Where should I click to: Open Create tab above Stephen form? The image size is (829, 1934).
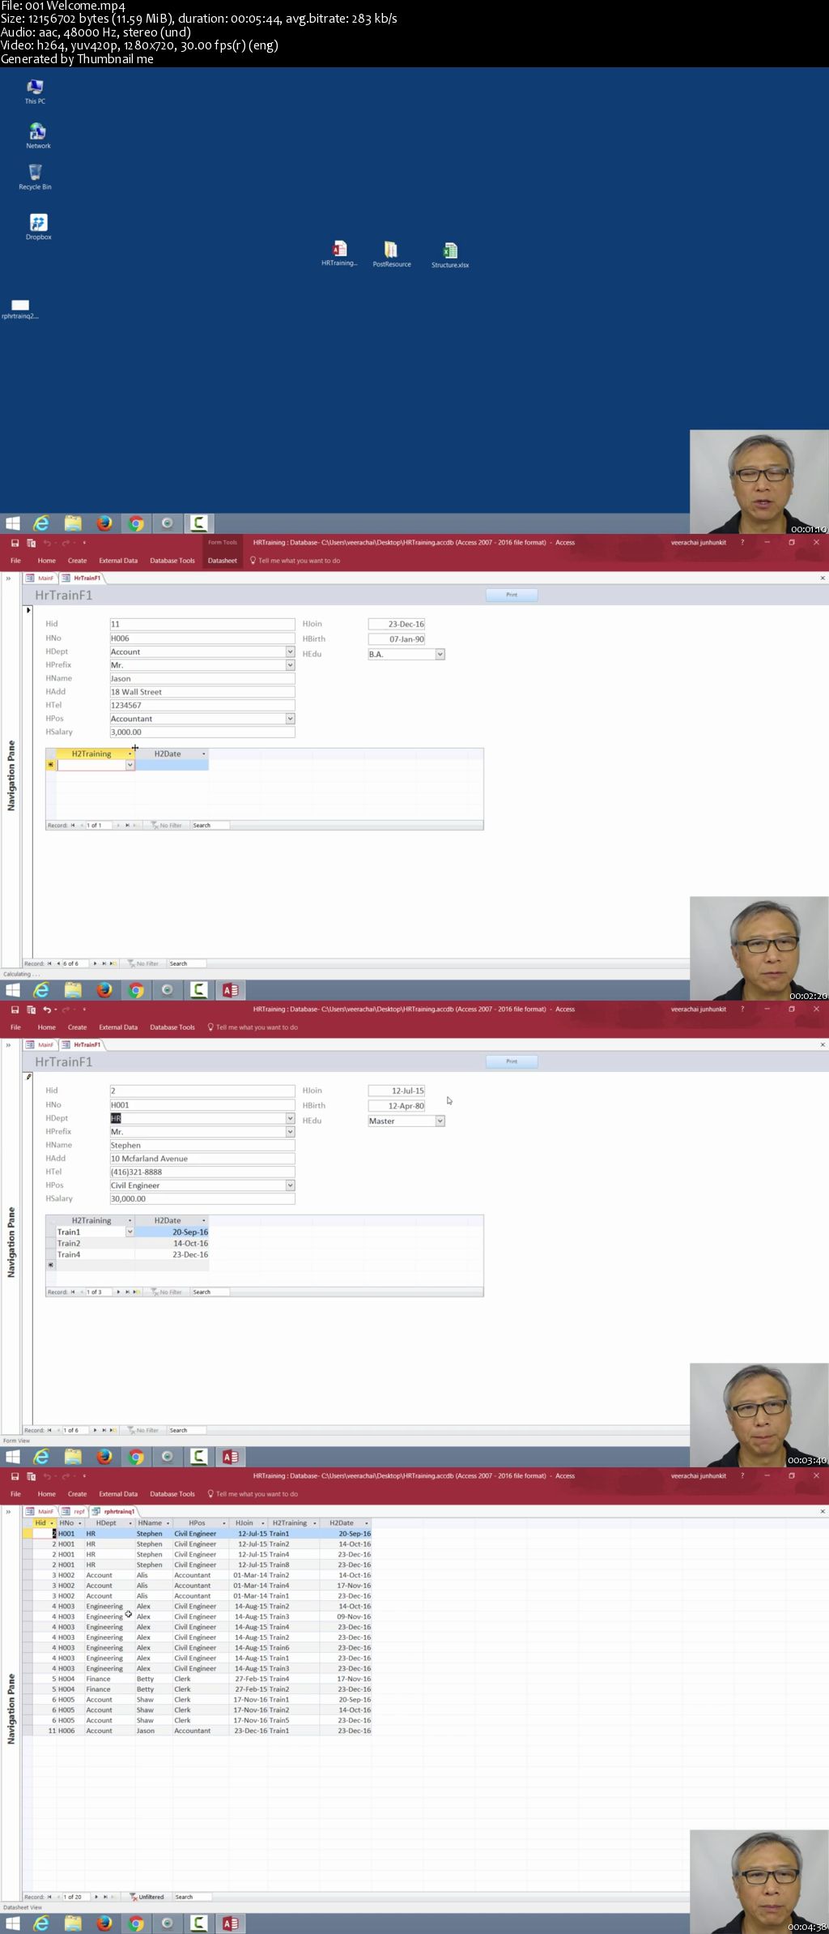pos(77,1027)
